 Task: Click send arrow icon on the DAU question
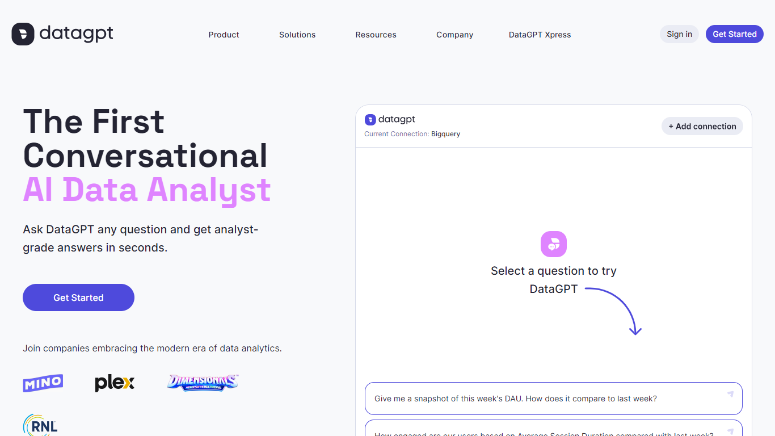tap(730, 394)
